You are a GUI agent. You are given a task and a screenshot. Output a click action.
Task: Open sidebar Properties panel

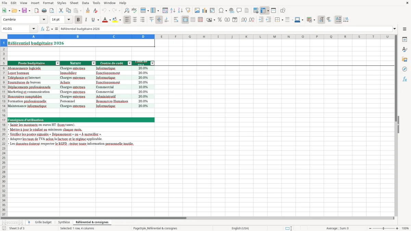pyautogui.click(x=404, y=40)
